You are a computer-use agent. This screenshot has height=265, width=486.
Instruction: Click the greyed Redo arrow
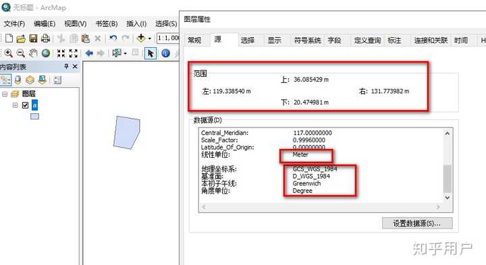pos(126,38)
